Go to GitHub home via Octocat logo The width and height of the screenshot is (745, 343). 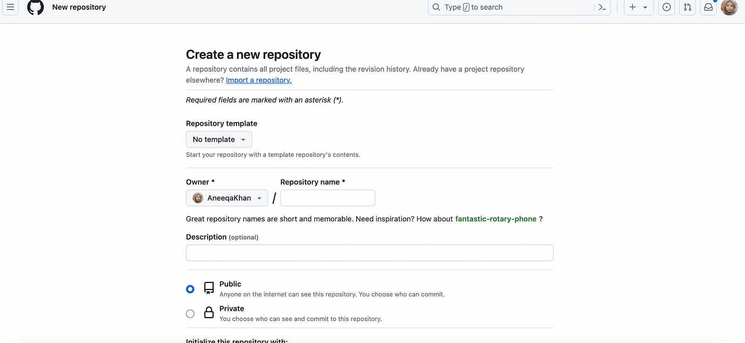click(35, 7)
